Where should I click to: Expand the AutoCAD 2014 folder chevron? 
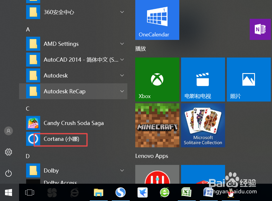[x=122, y=60]
